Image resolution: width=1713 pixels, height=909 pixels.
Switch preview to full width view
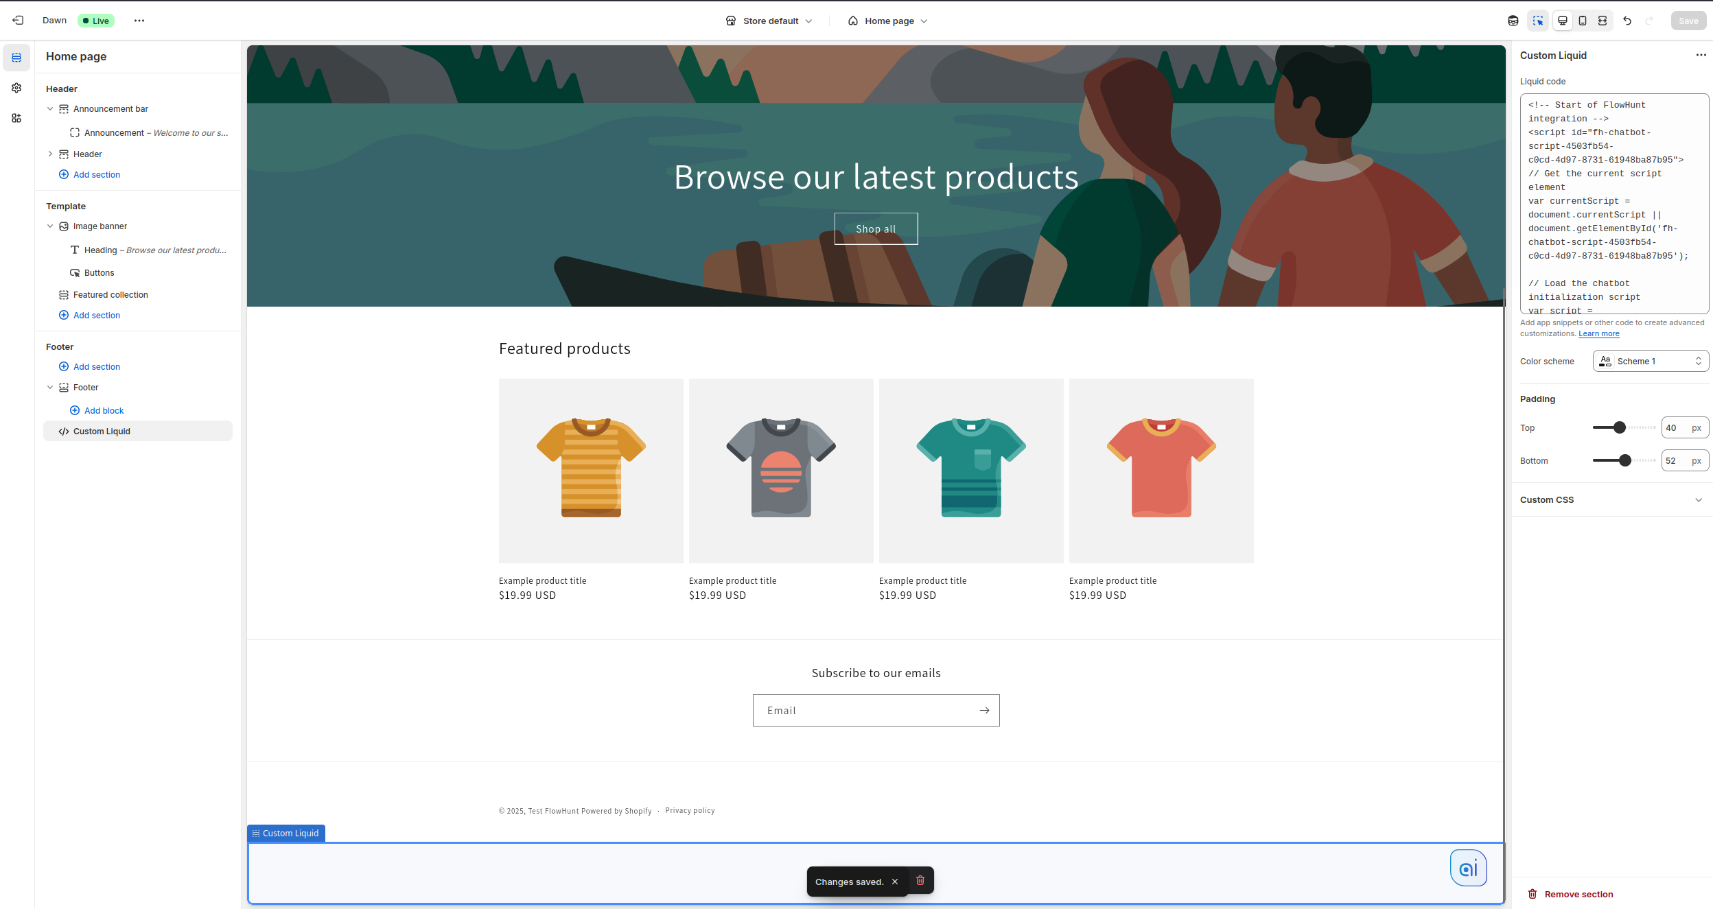1602,21
